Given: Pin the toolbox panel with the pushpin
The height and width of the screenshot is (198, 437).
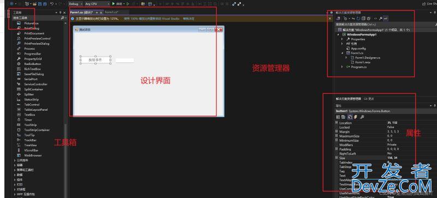Looking at the screenshot, I should (x=60, y=13).
